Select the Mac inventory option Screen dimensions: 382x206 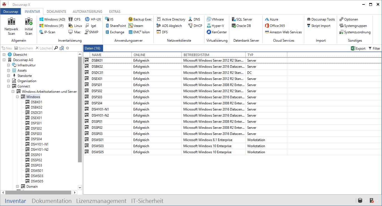click(74, 32)
